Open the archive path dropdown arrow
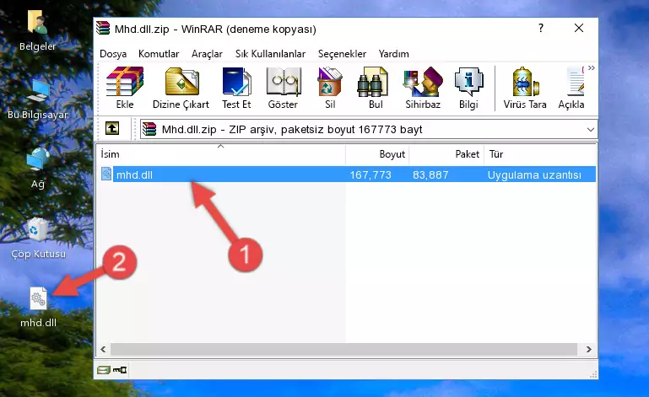649x397 pixels. pyautogui.click(x=590, y=130)
